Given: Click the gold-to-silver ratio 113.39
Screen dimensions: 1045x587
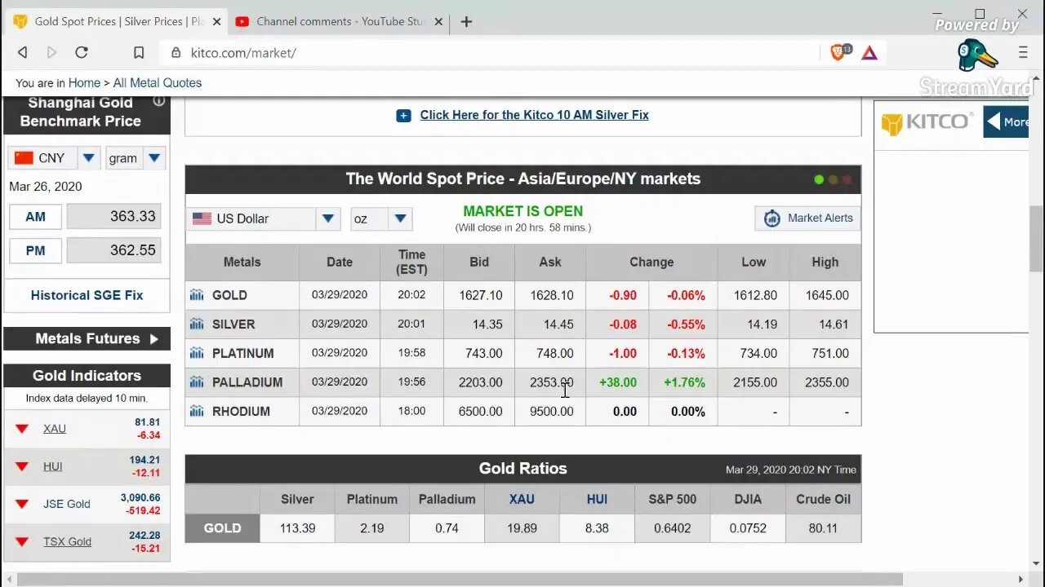Looking at the screenshot, I should pyautogui.click(x=297, y=528).
